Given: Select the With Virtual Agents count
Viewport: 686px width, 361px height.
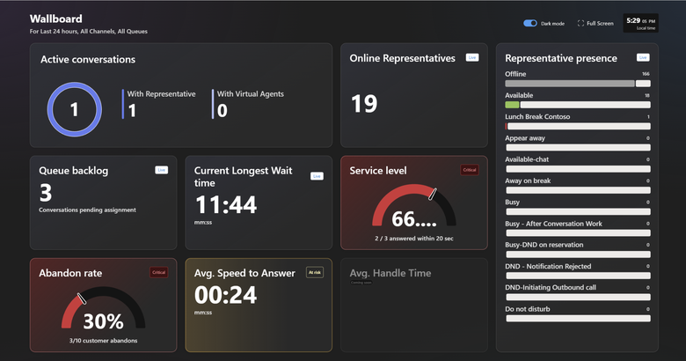Looking at the screenshot, I should click(x=223, y=110).
